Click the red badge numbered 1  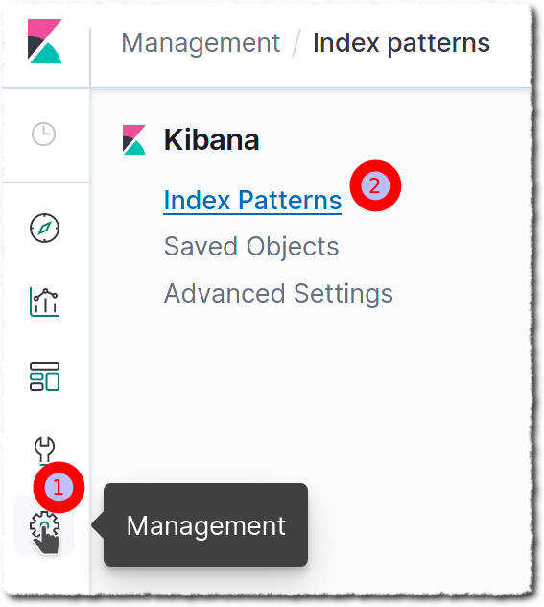tap(59, 487)
